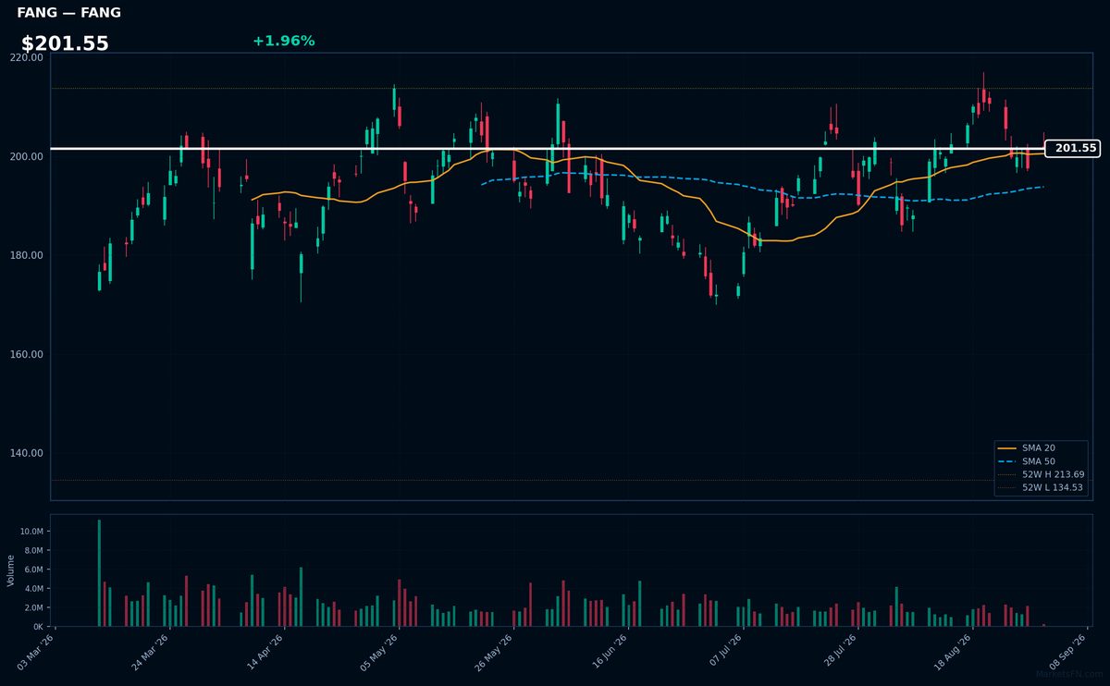Click the 05 May '26 date label
1110x686 pixels.
pyautogui.click(x=379, y=651)
